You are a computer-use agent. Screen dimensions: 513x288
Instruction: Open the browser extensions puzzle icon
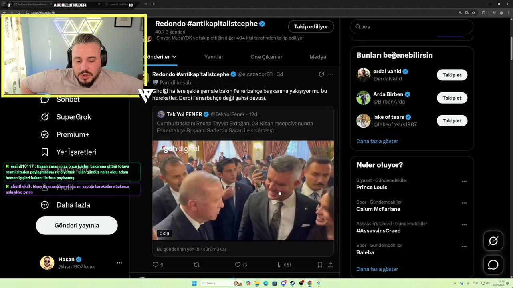(x=483, y=12)
